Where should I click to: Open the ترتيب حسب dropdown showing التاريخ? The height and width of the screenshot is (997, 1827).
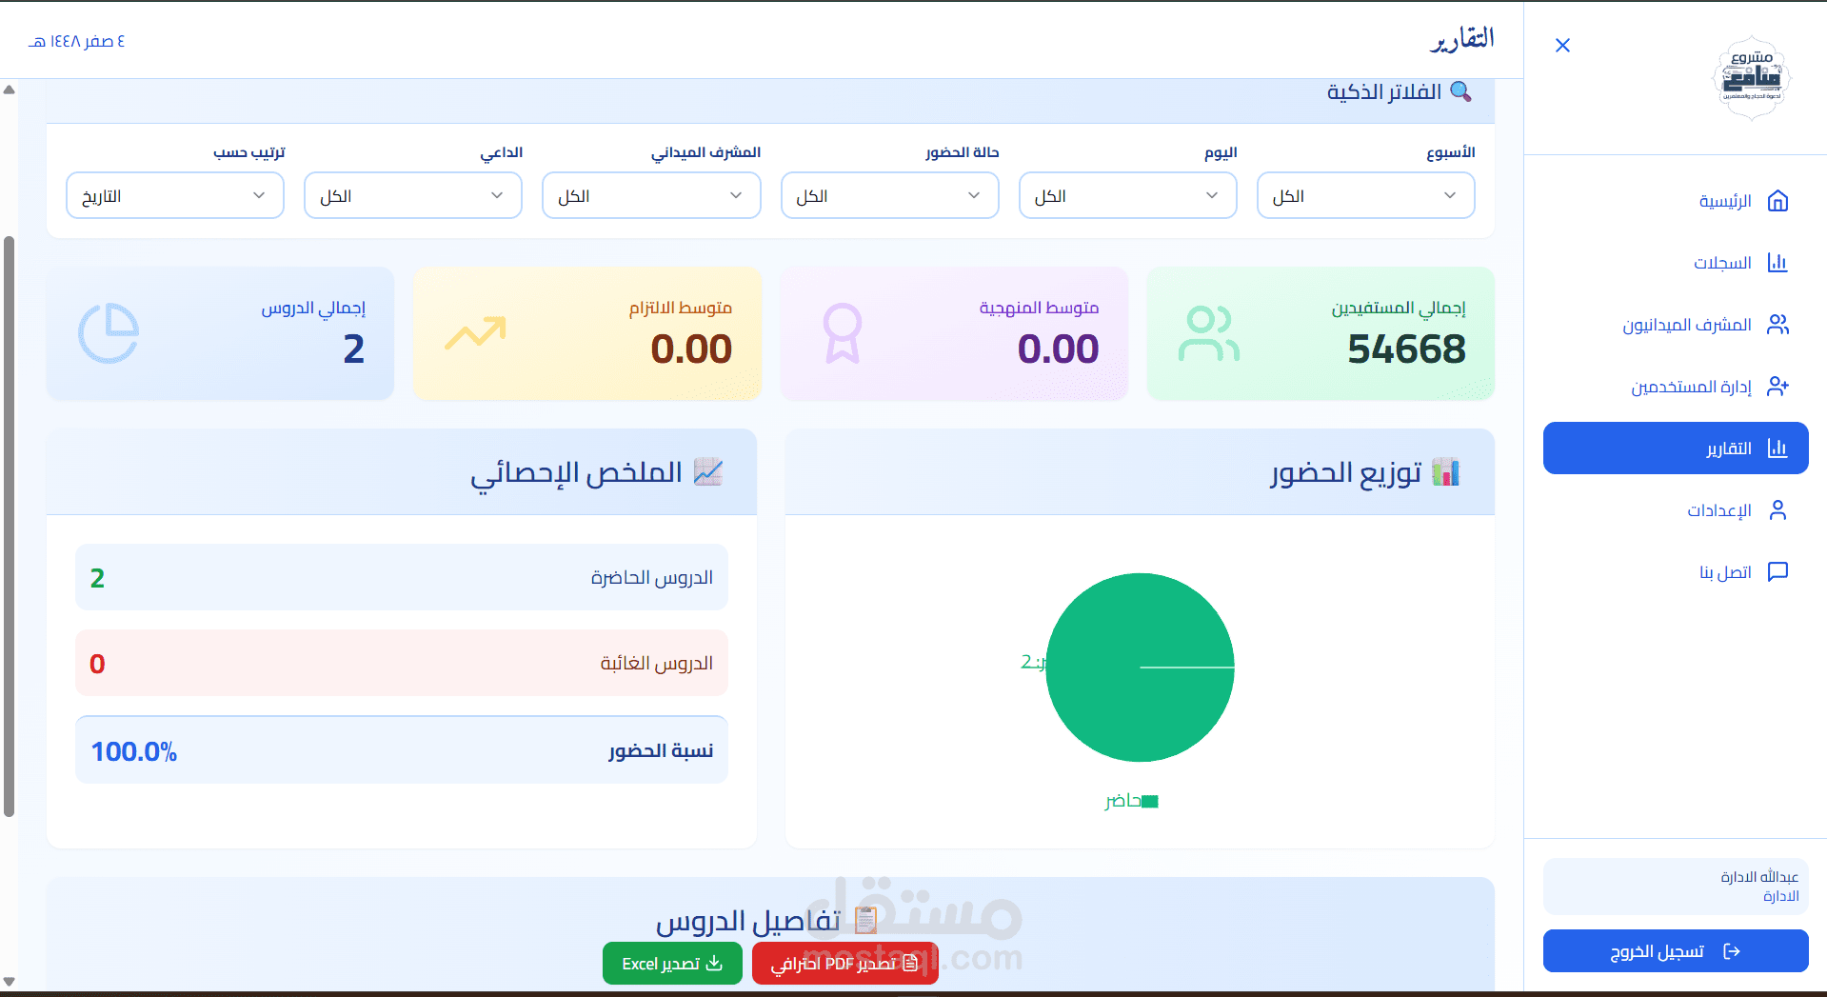[x=175, y=195]
